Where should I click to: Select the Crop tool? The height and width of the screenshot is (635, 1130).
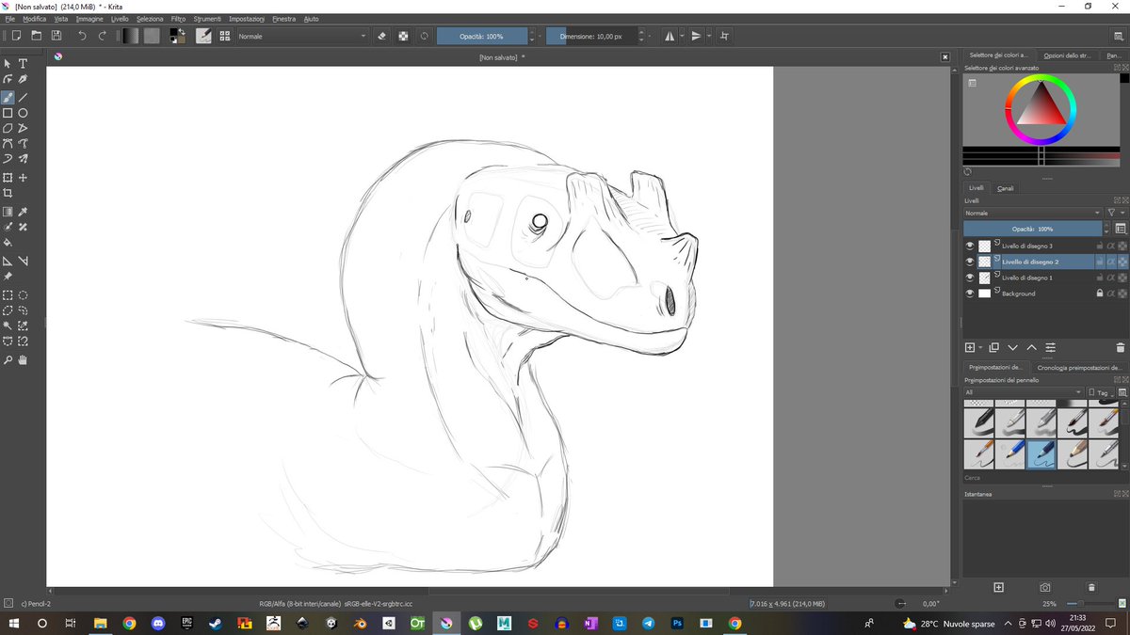[8, 193]
